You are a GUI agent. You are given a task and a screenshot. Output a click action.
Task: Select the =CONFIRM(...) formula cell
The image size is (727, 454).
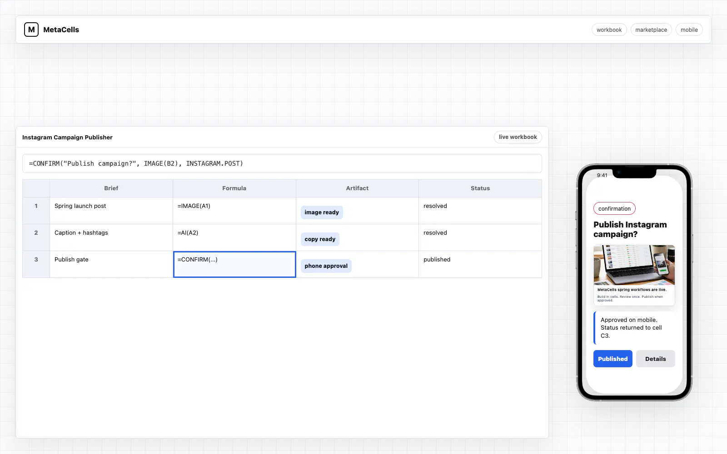(x=234, y=264)
